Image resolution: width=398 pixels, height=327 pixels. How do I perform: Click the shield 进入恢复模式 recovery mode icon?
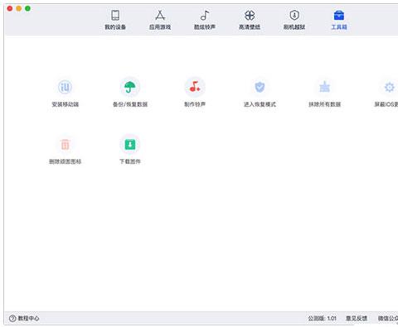coord(260,87)
